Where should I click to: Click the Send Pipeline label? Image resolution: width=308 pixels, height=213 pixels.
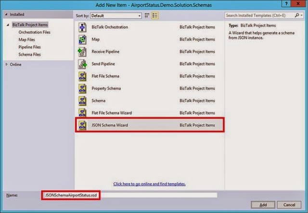pos(103,64)
